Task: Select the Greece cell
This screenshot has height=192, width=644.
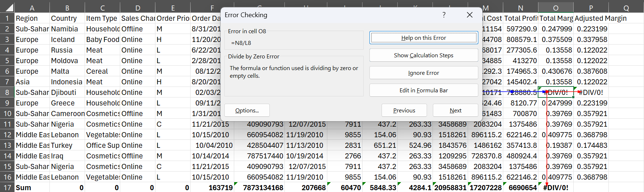Action: click(x=67, y=103)
